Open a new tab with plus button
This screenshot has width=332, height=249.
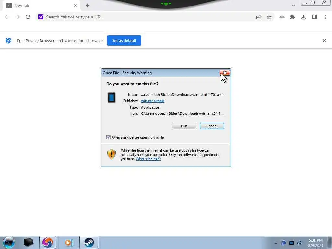pyautogui.click(x=88, y=6)
